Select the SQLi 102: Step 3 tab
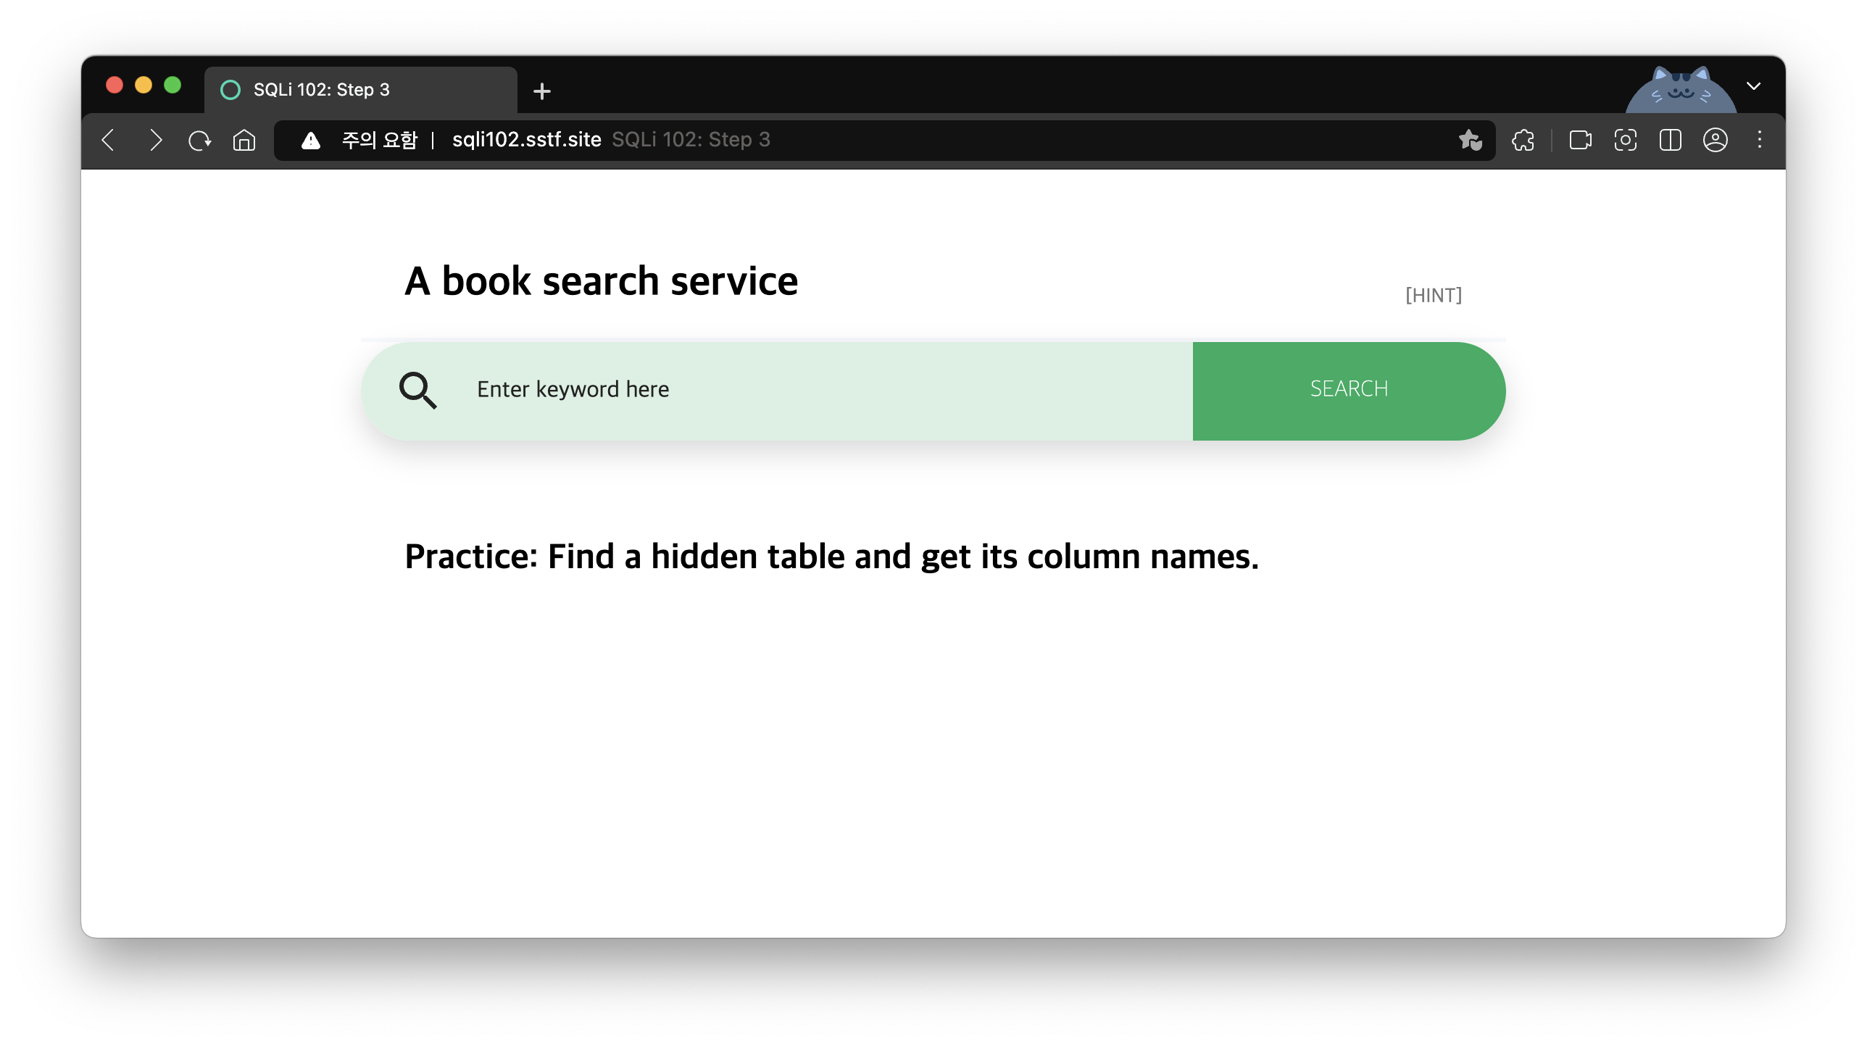 coord(360,90)
